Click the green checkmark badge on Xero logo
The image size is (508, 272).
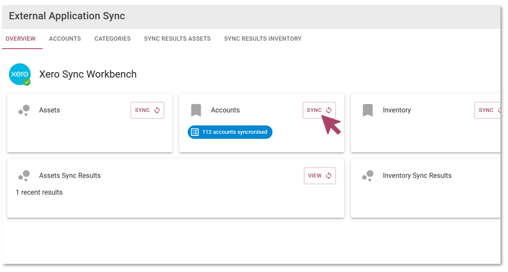tap(27, 82)
